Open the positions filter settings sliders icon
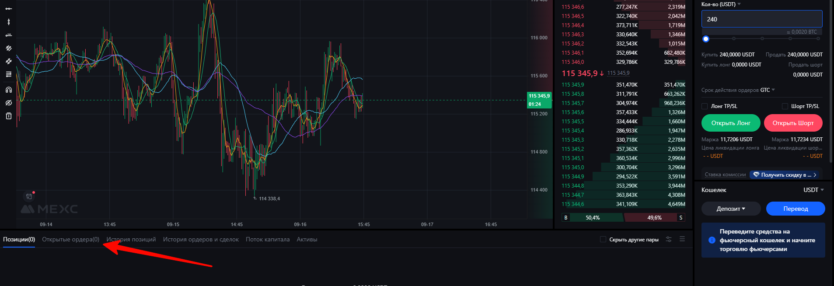 tap(669, 239)
